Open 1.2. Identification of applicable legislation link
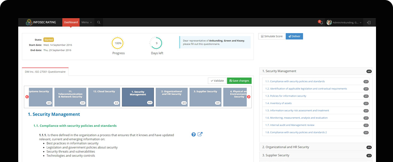This screenshot has height=162, width=393. (306, 89)
